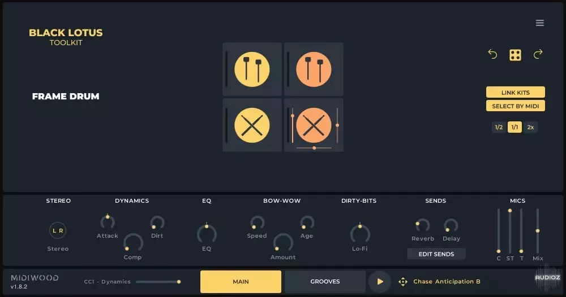The width and height of the screenshot is (566, 297).
Task: Click the EDIT SENDS button
Action: coord(436,254)
